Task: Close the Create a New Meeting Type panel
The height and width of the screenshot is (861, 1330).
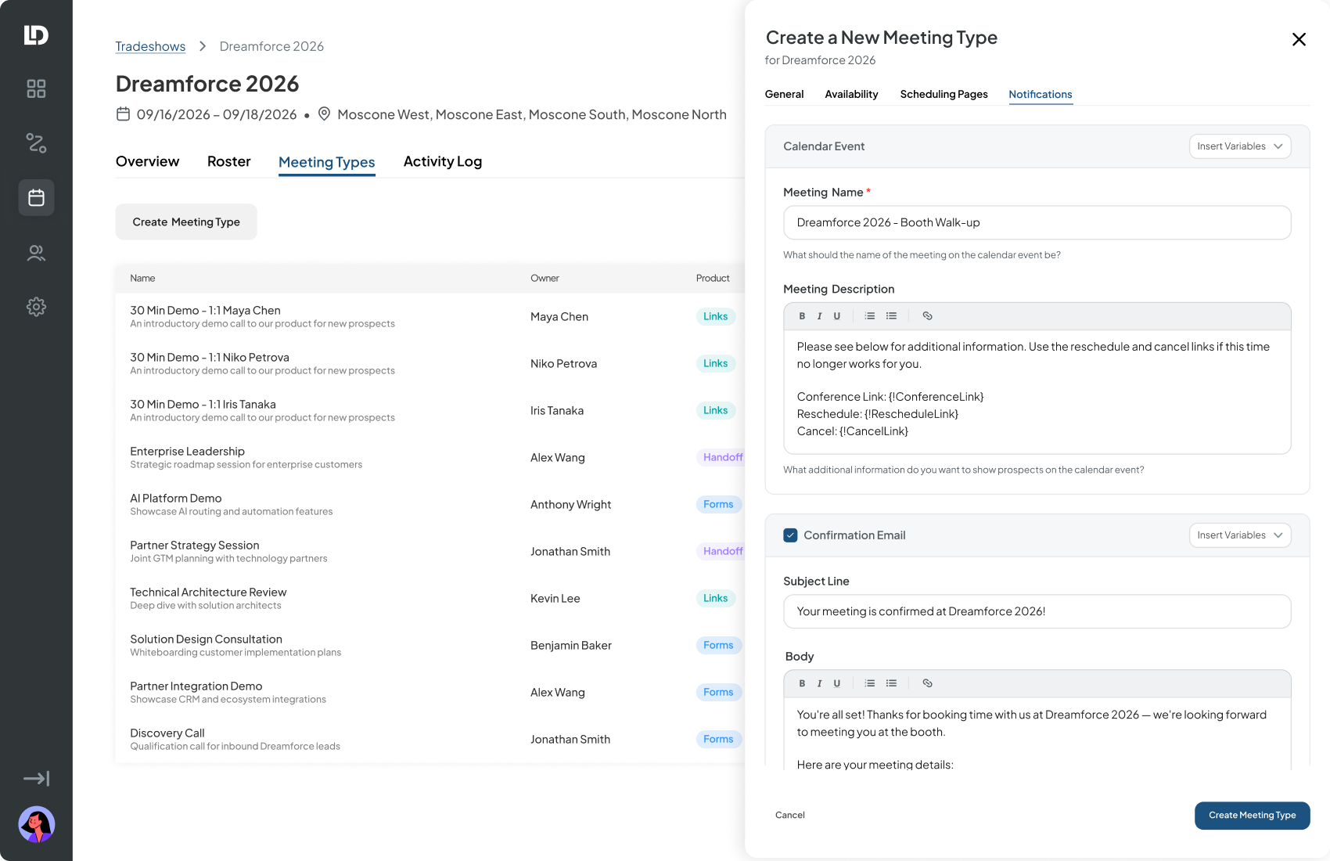Action: [1299, 39]
